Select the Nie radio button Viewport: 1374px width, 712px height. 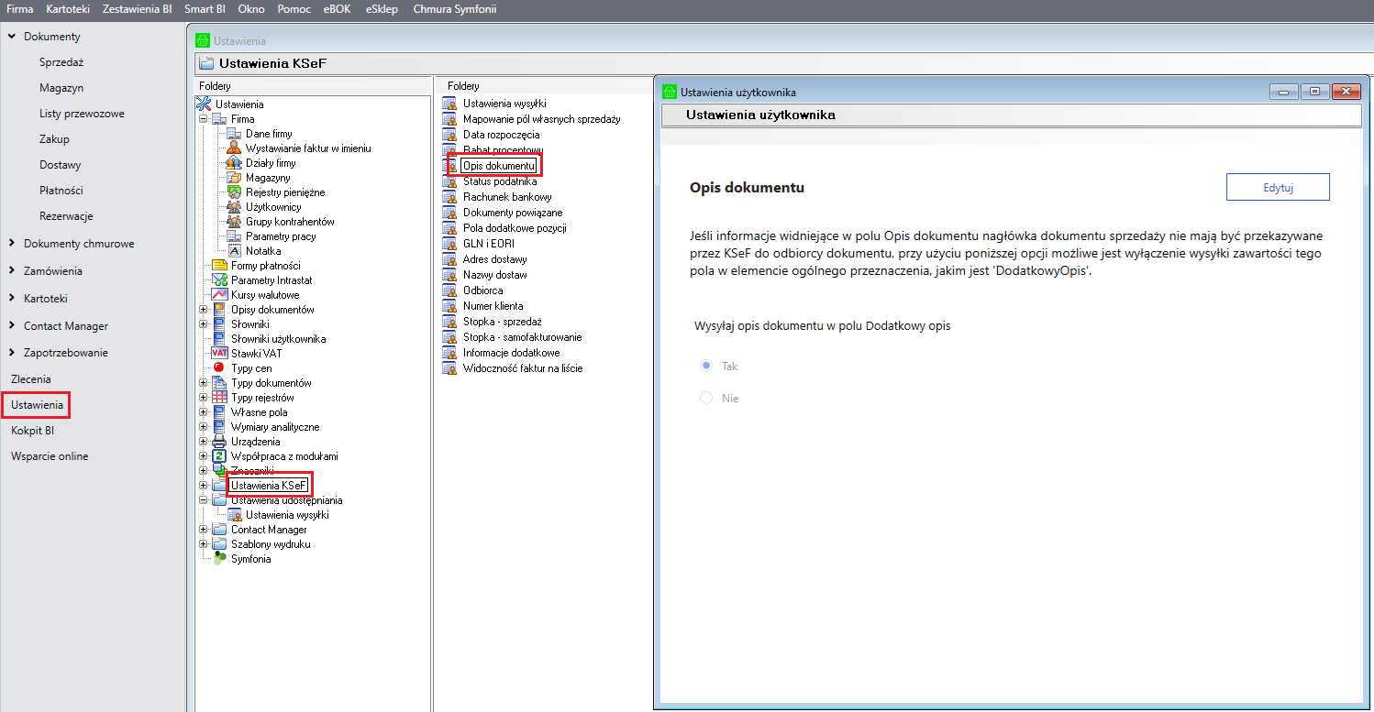706,398
